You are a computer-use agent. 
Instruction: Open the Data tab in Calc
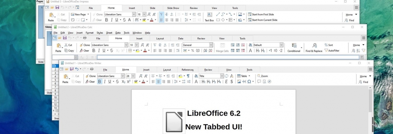click(181, 38)
